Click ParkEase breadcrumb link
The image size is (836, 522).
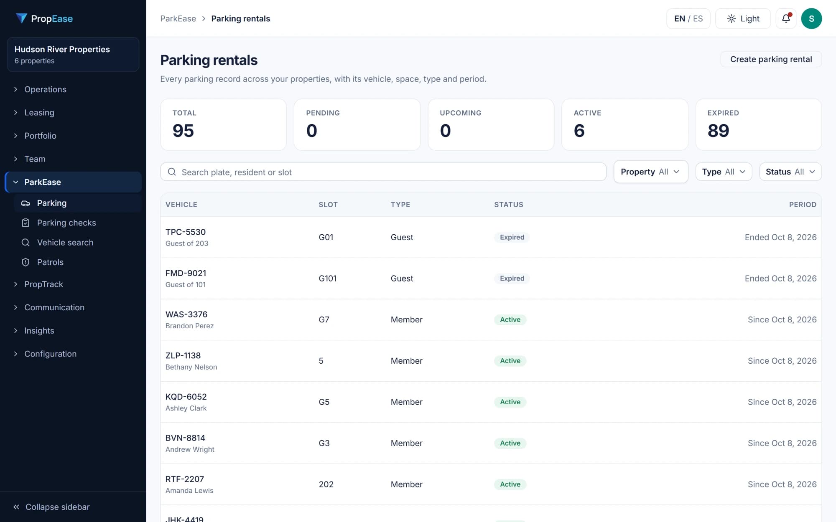coord(178,18)
